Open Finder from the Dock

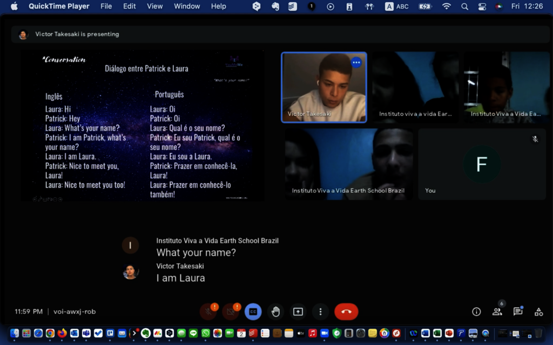15,333
